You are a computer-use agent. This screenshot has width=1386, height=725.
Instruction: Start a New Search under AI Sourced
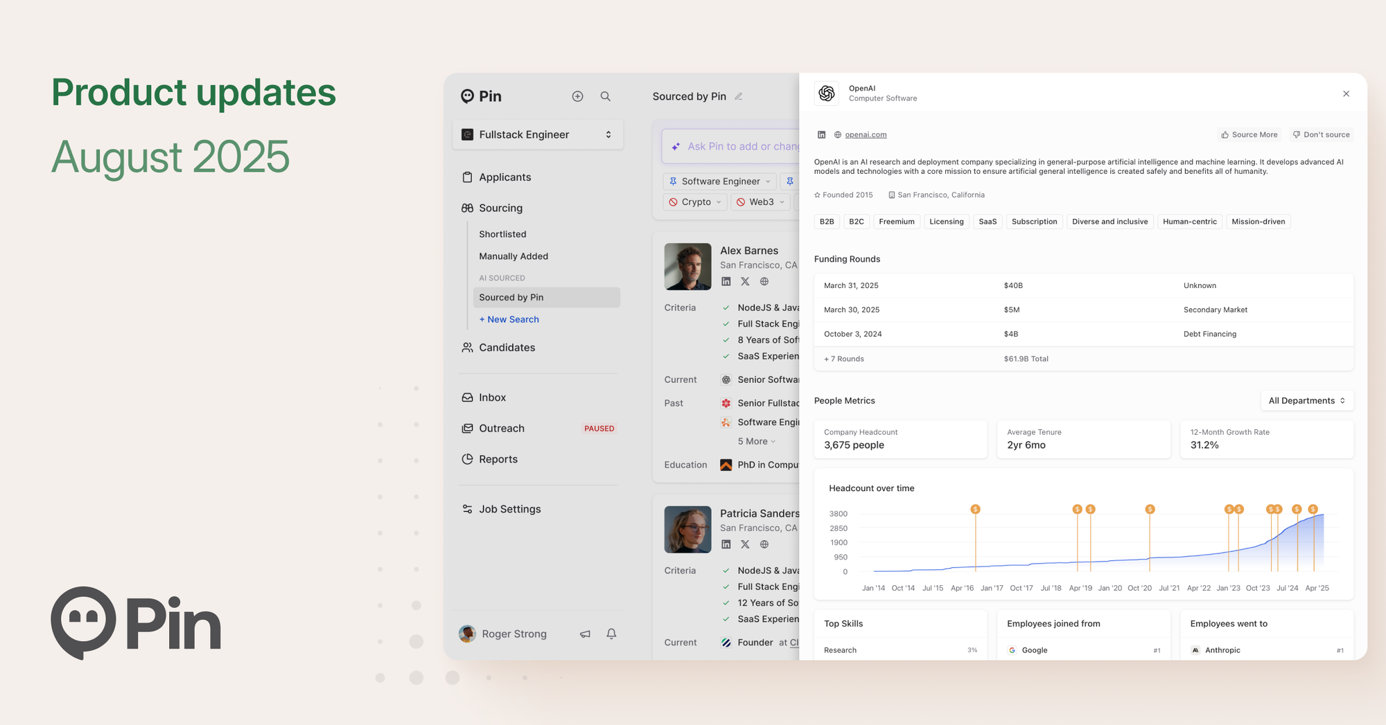click(x=509, y=319)
